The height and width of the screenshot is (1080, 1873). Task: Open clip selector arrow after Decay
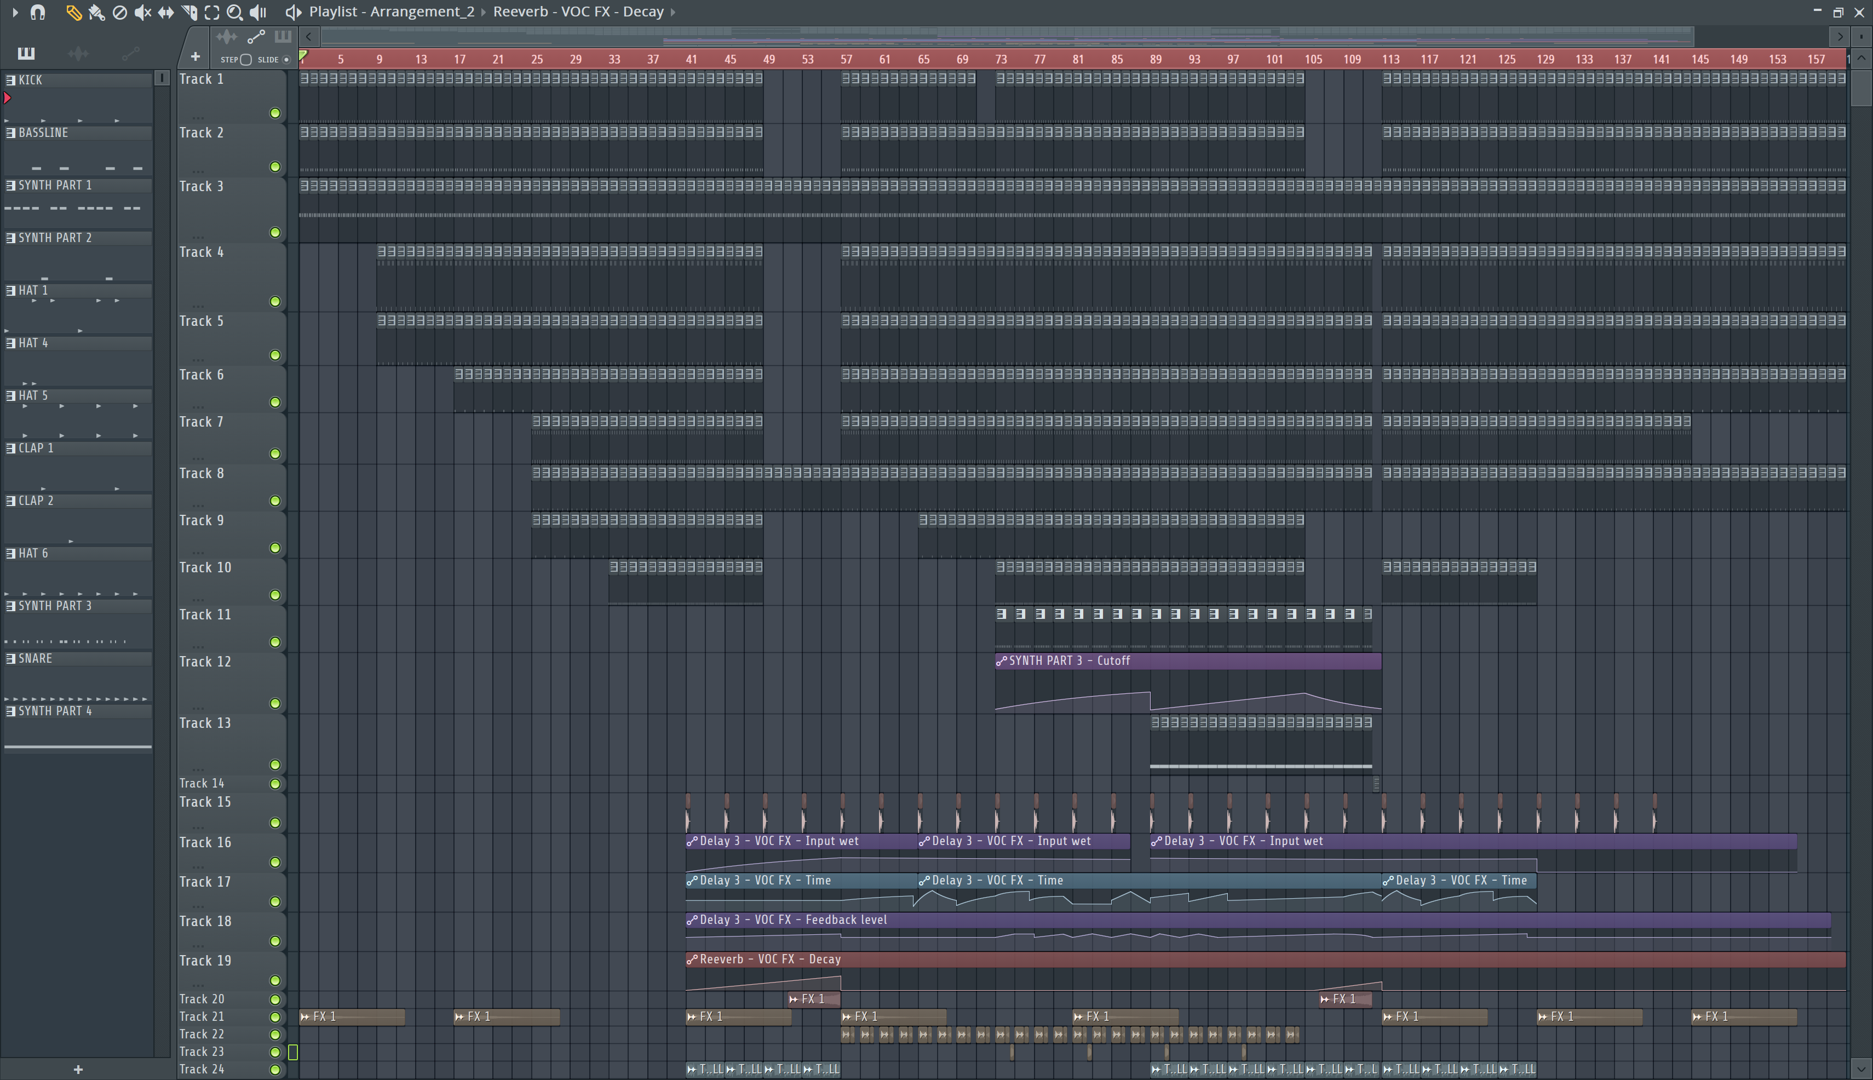pyautogui.click(x=673, y=12)
